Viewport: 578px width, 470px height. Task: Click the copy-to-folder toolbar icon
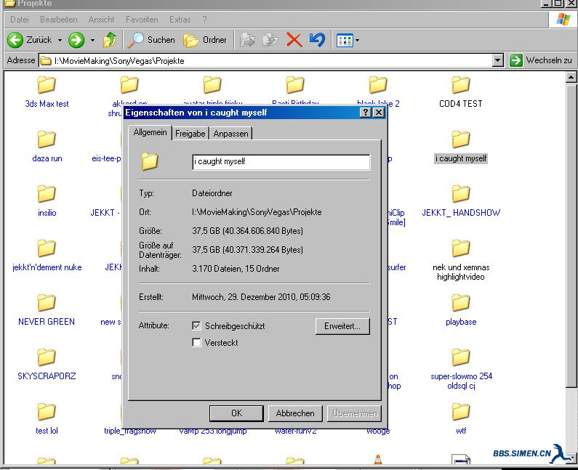coord(270,40)
